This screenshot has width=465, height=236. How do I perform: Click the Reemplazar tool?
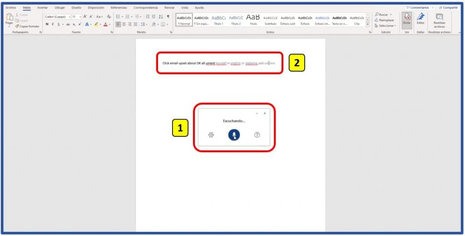pos(384,20)
